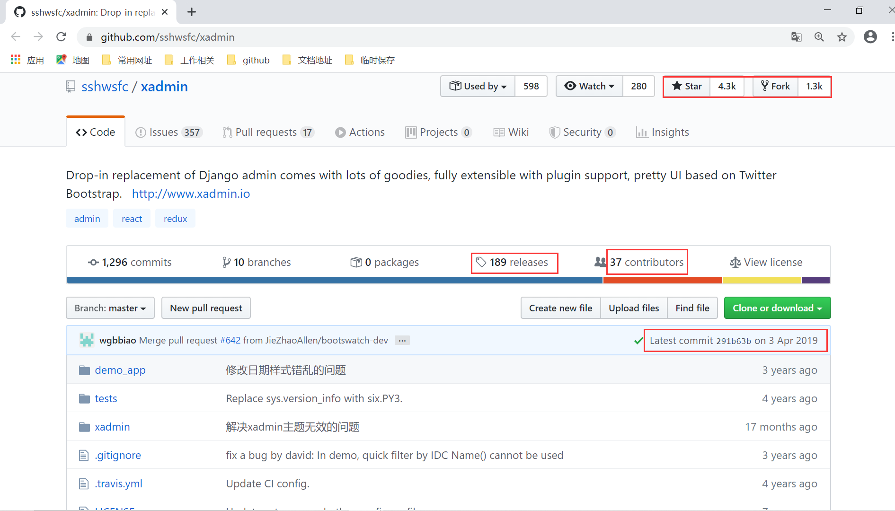Open a new browser tab

(x=192, y=12)
